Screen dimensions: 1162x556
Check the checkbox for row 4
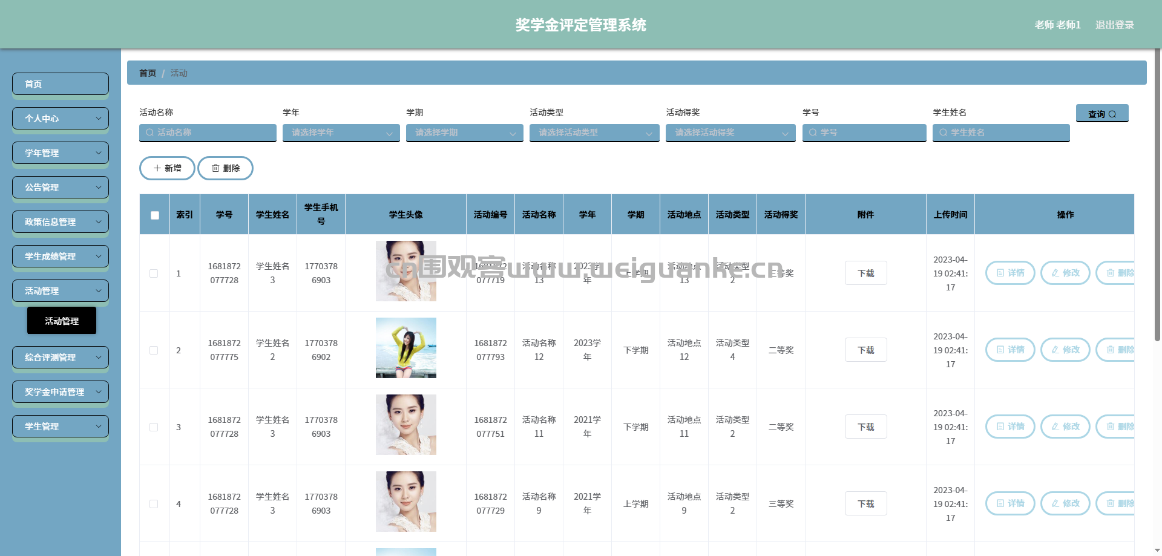[154, 504]
